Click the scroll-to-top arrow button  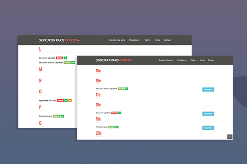230,137
